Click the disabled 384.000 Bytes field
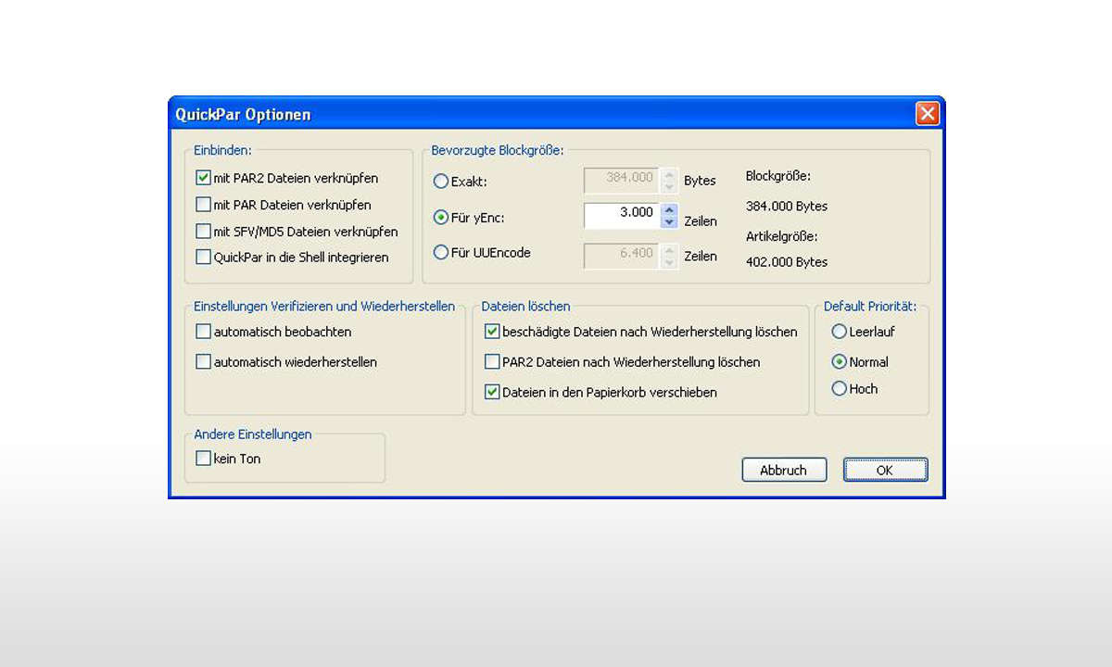Screen dimensions: 1112x667 click(622, 180)
